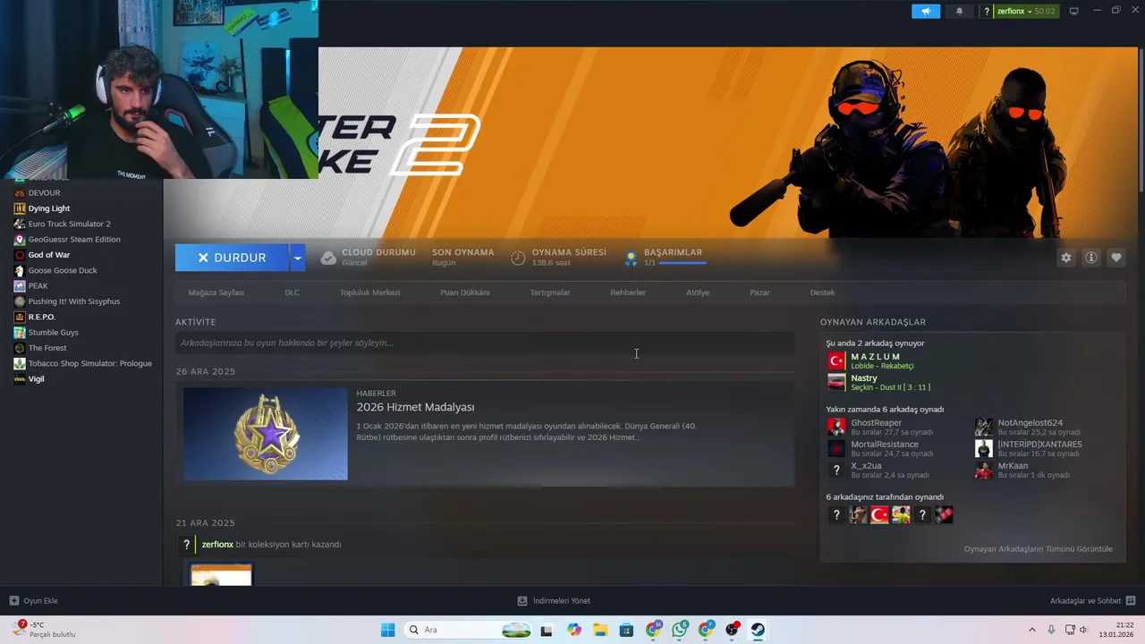Click the achievements progress bar

click(x=683, y=263)
